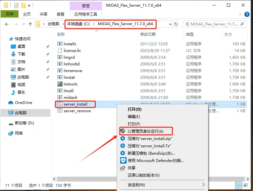Select 此电脑 highlighted in navigation pane
The width and height of the screenshot is (253, 191).
(x=25, y=113)
